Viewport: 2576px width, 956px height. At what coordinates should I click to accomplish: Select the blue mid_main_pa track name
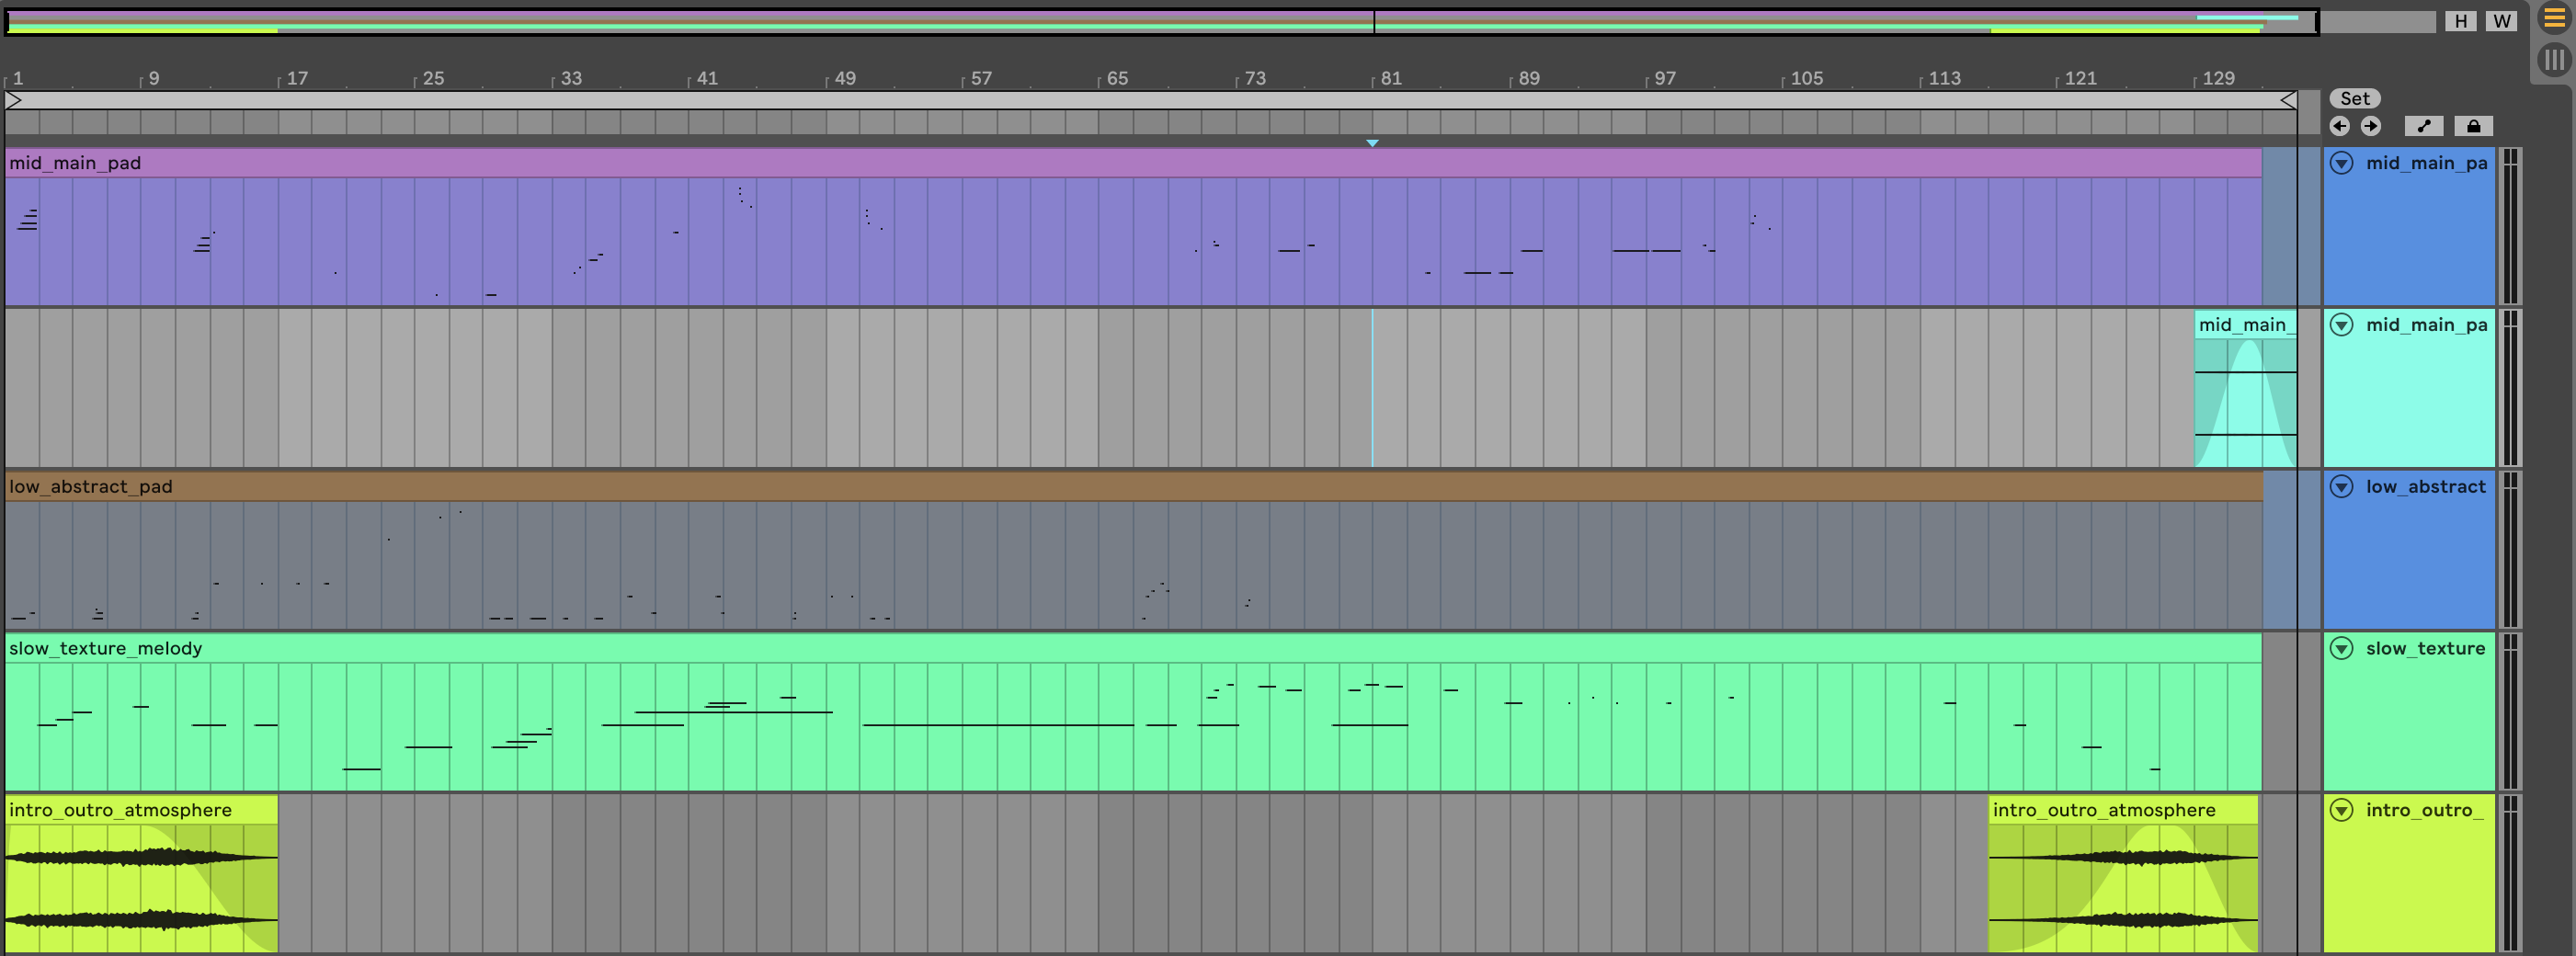(x=2426, y=163)
